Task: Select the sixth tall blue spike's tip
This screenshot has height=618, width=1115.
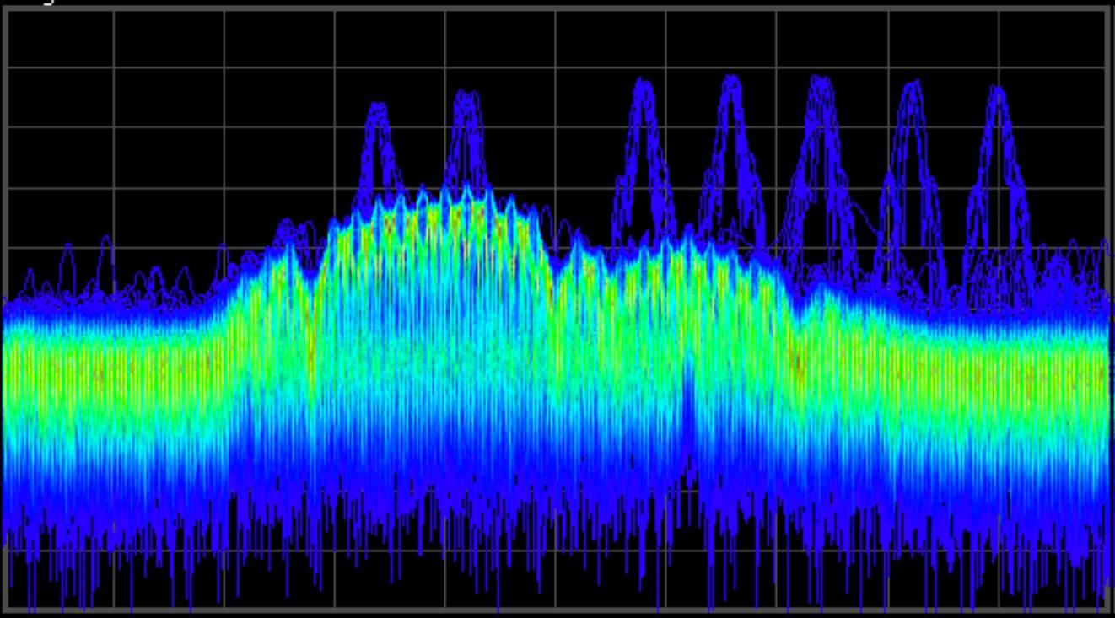Action: pos(912,86)
